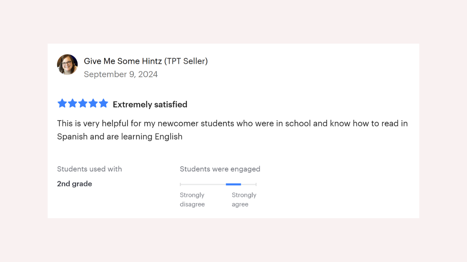This screenshot has width=467, height=262.
Task: Click the (TPT Seller) label
Action: [x=186, y=61]
